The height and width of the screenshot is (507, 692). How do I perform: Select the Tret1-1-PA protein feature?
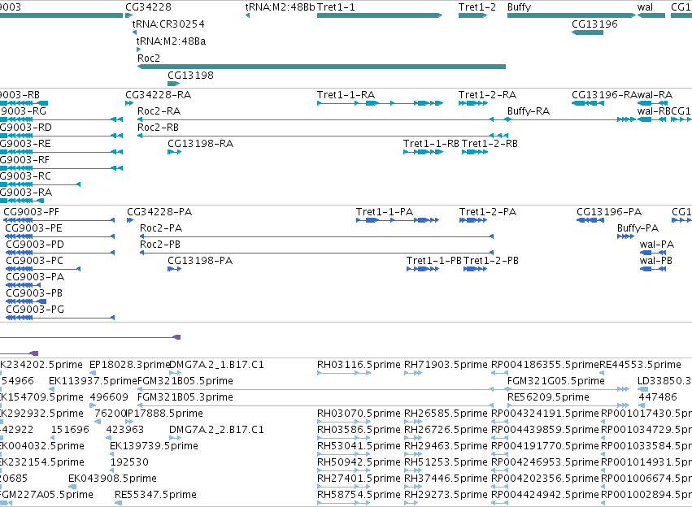pos(398,220)
